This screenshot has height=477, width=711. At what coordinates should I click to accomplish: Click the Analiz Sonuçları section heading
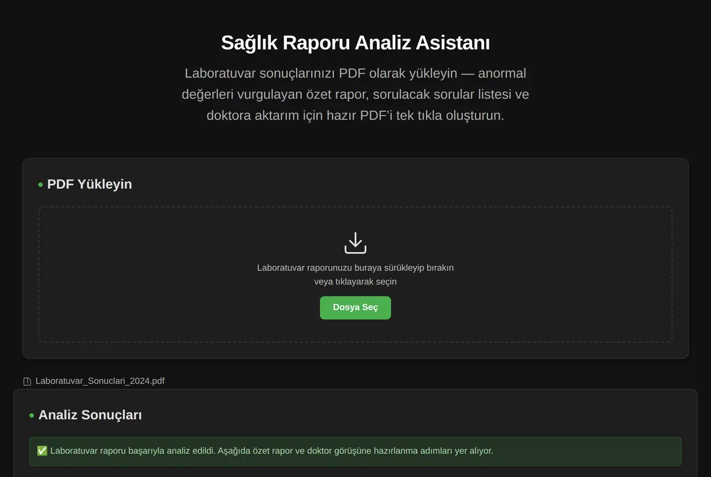[90, 415]
